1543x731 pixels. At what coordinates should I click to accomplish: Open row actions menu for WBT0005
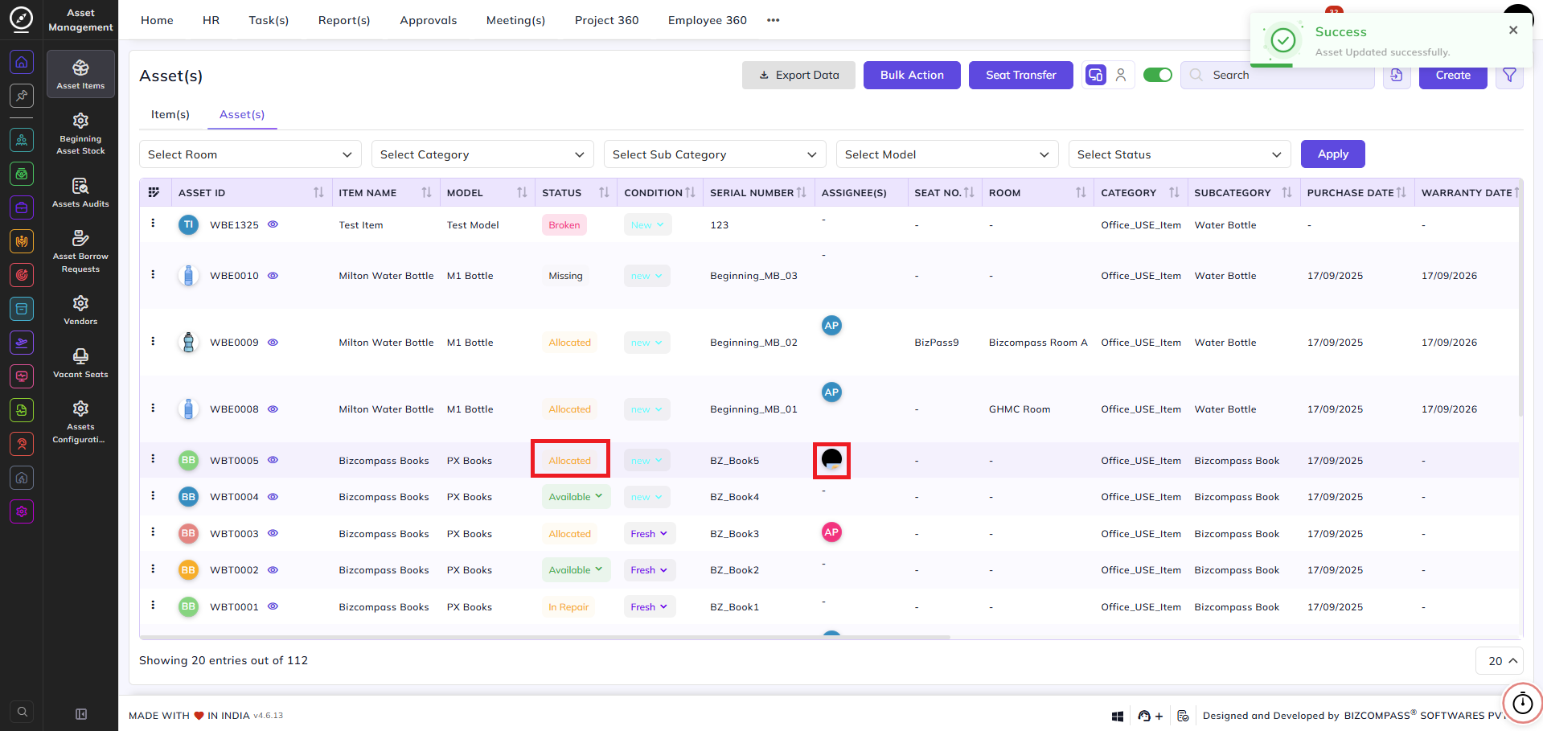[x=153, y=459]
